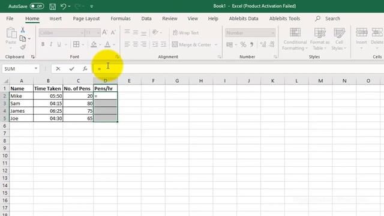Click the Copy icon
This screenshot has width=384, height=216.
click(23, 38)
